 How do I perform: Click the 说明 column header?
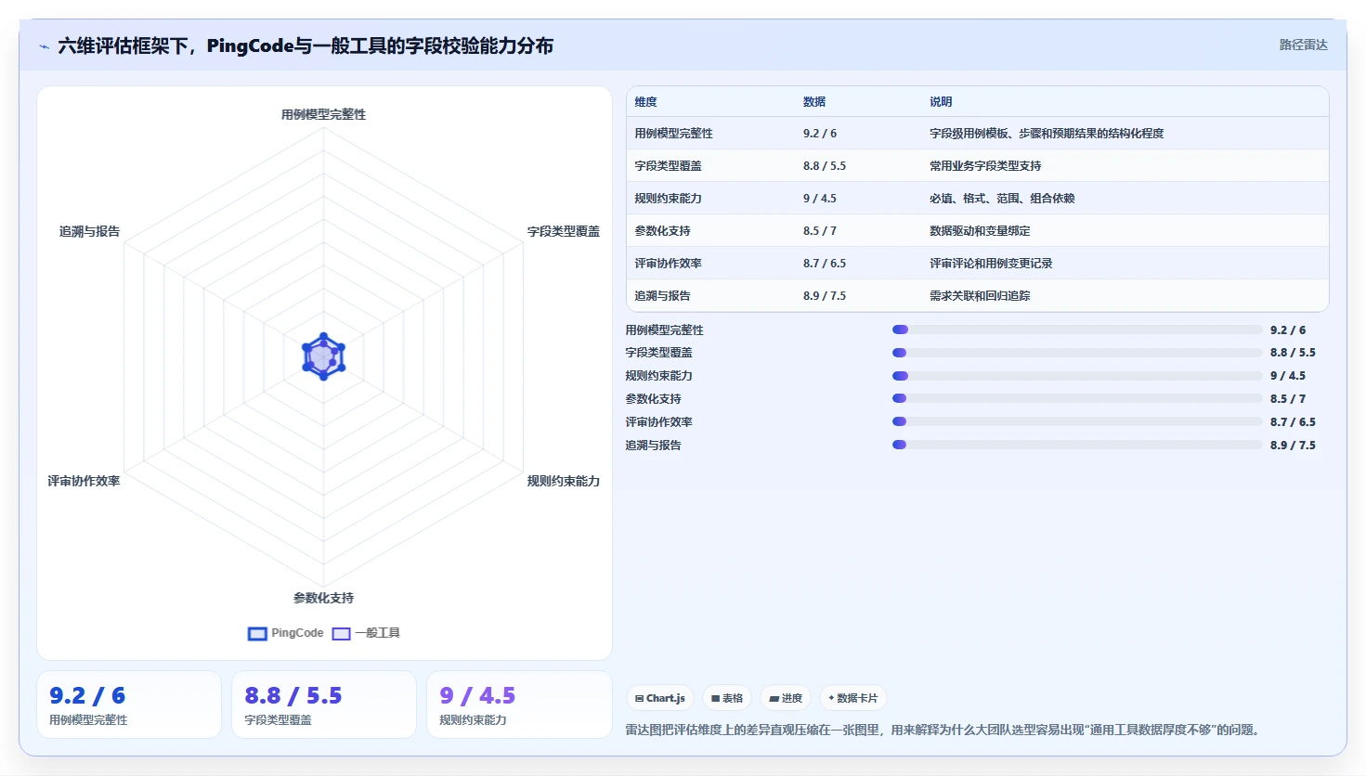coord(941,102)
